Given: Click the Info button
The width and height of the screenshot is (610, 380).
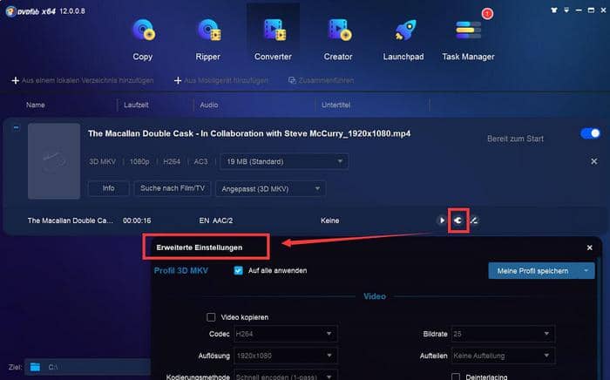Looking at the screenshot, I should pyautogui.click(x=109, y=188).
